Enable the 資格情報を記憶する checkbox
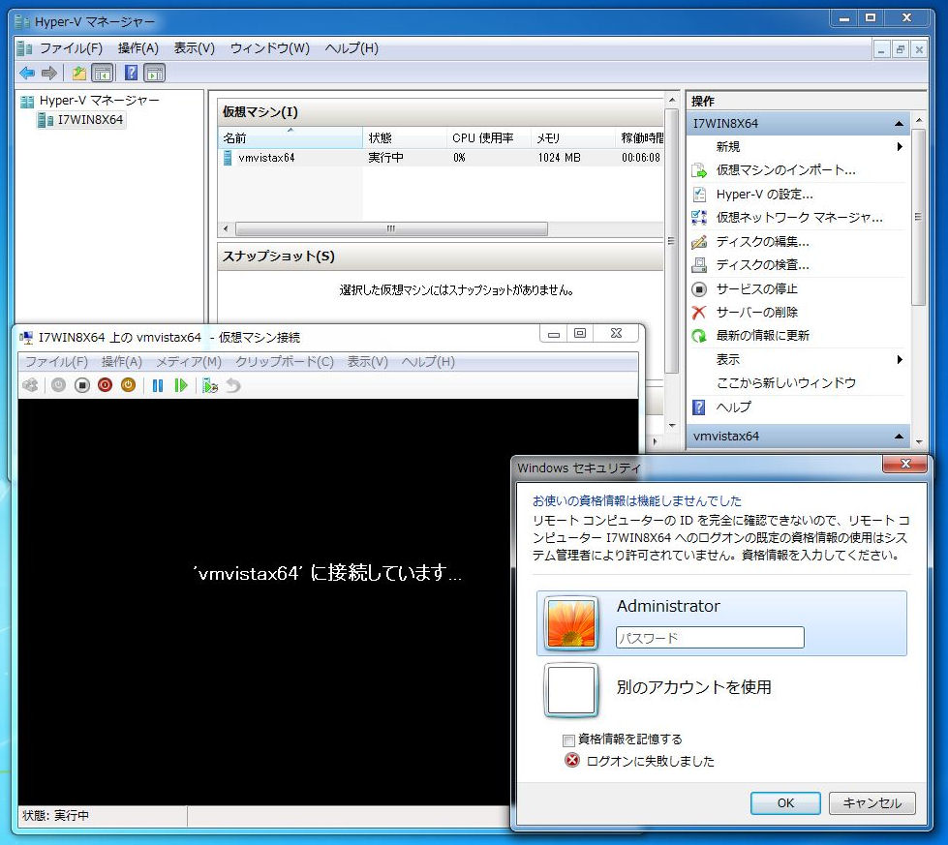Image resolution: width=948 pixels, height=845 pixels. click(568, 739)
